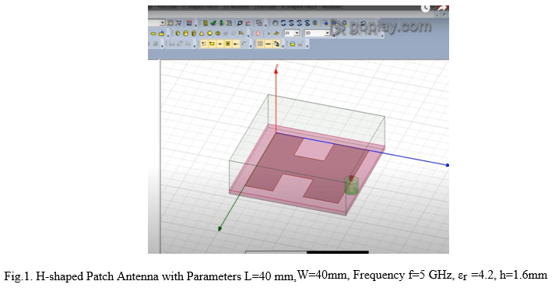Toggle the grid display highlighted button
The width and height of the screenshot is (555, 288).
260,44
